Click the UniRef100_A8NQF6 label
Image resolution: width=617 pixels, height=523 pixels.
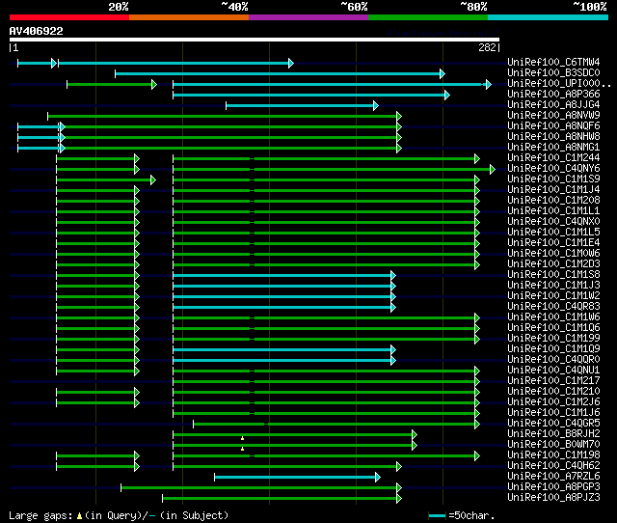click(553, 126)
